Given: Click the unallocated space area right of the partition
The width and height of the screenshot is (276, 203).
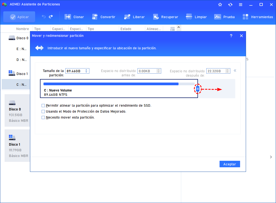Looking at the screenshot, I should click(217, 89).
